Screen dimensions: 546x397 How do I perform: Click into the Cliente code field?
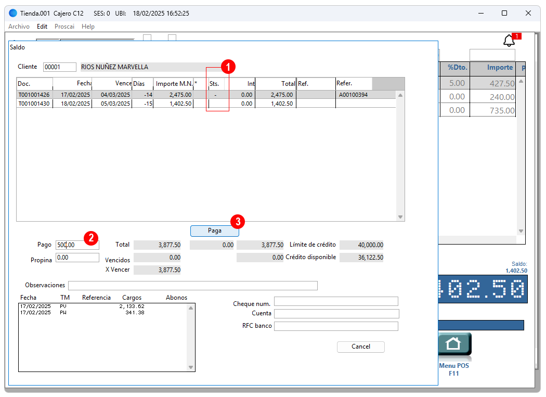pyautogui.click(x=60, y=67)
